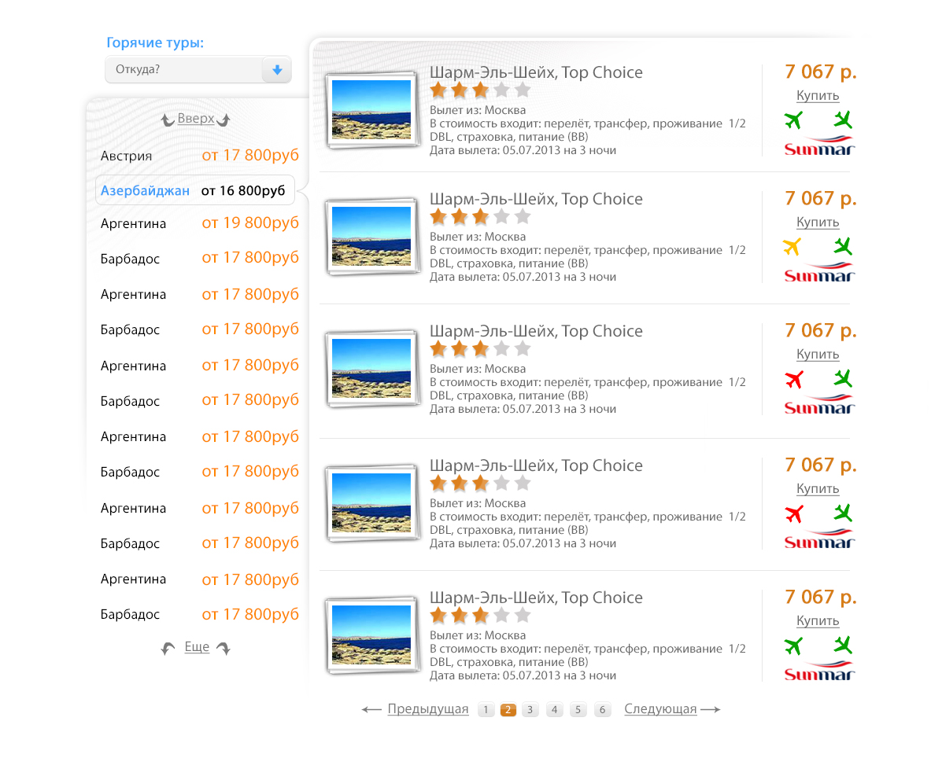The image size is (931, 769).
Task: Select Австрия from the country list
Action: (127, 156)
